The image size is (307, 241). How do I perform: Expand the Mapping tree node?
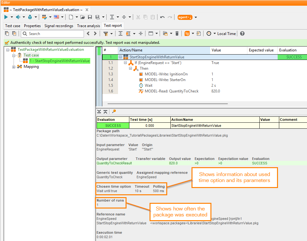pyautogui.click(x=14, y=67)
